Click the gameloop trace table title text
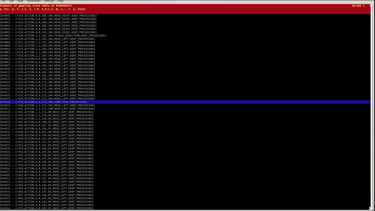This screenshot has width=375, height=211. click(36, 6)
